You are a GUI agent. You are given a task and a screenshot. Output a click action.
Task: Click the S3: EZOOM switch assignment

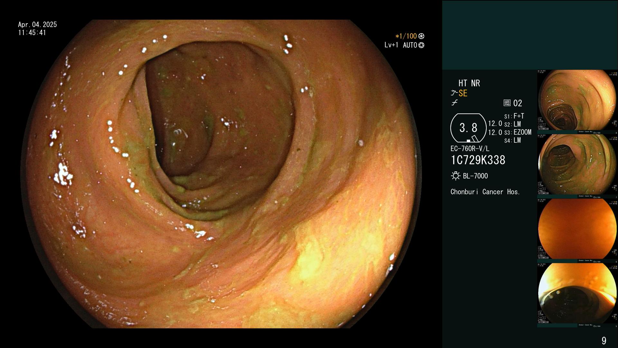tap(518, 132)
